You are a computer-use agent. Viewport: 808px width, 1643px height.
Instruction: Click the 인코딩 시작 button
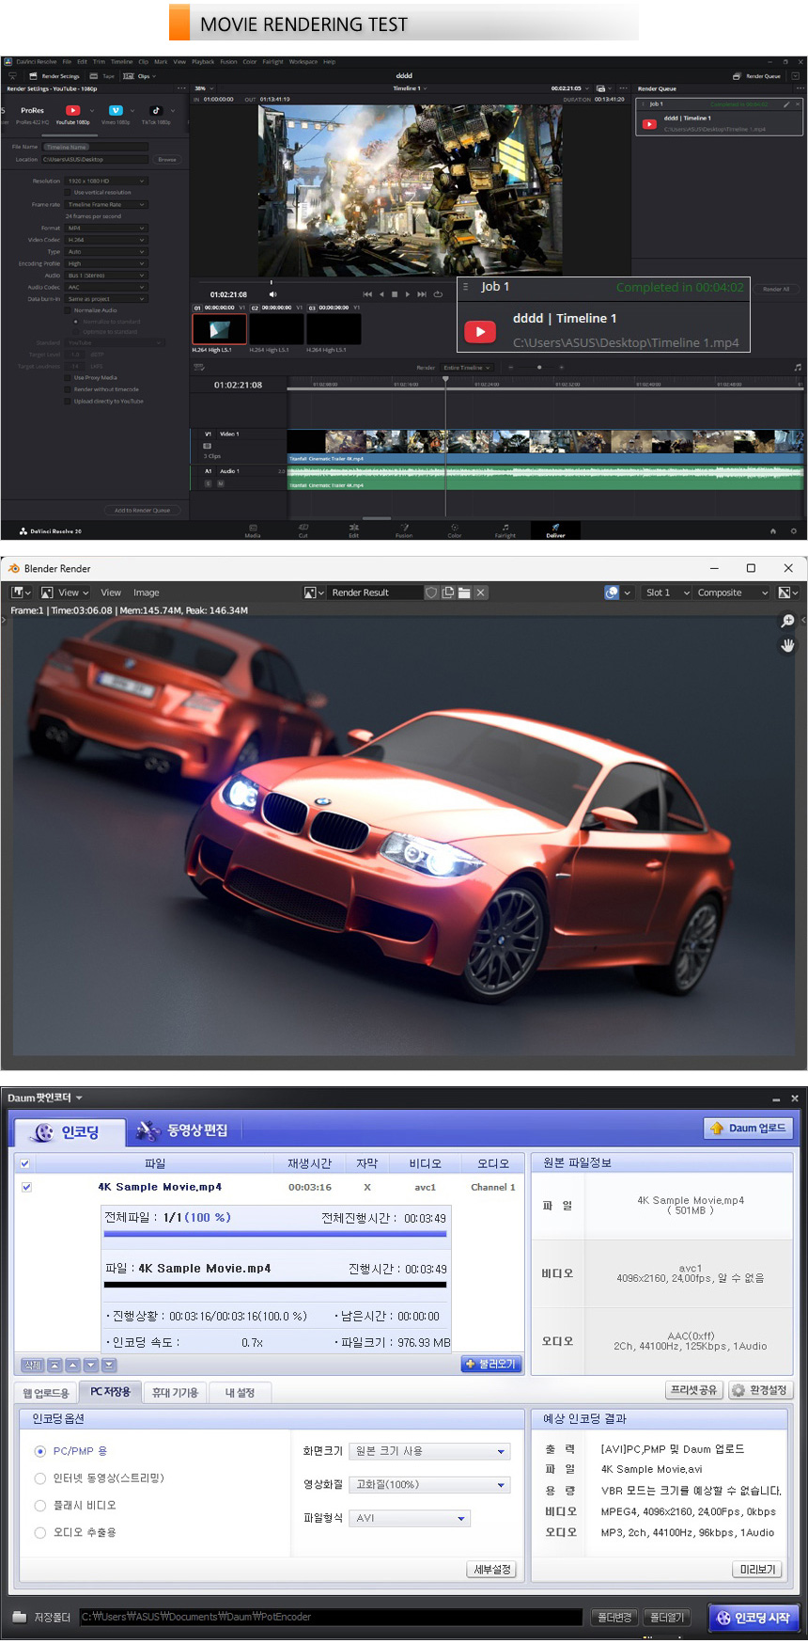click(x=754, y=1618)
